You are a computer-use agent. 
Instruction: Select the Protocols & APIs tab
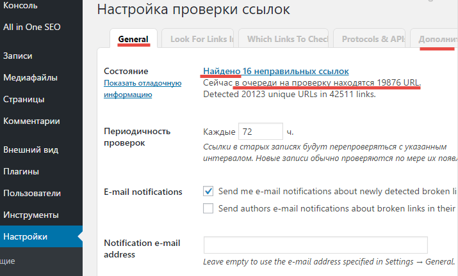click(372, 39)
